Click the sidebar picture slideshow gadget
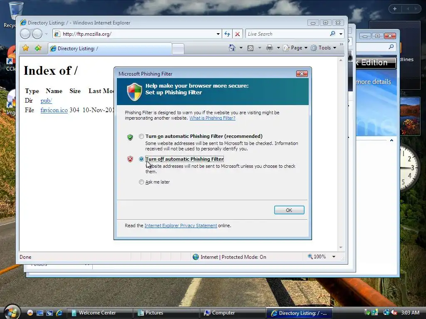The image size is (426, 319). point(410,117)
